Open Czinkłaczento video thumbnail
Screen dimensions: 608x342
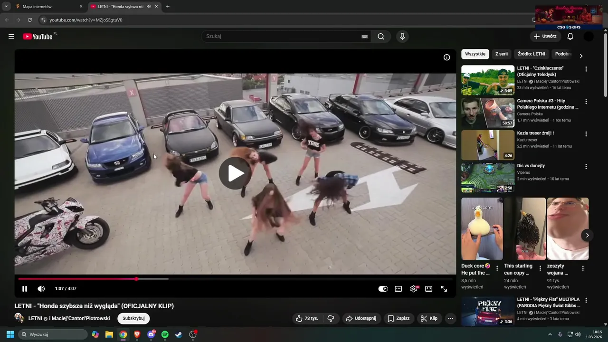point(488,80)
